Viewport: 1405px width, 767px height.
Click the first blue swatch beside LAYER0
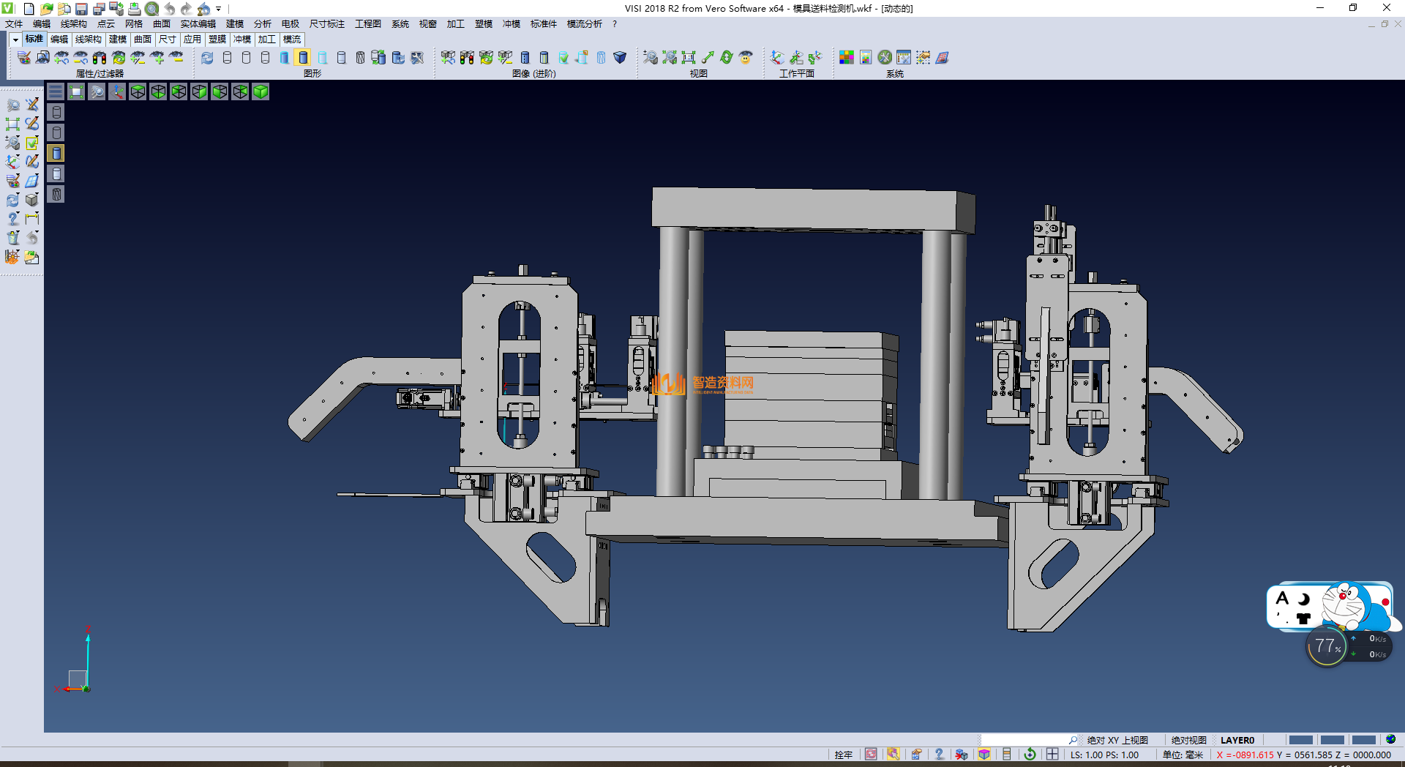click(1300, 740)
